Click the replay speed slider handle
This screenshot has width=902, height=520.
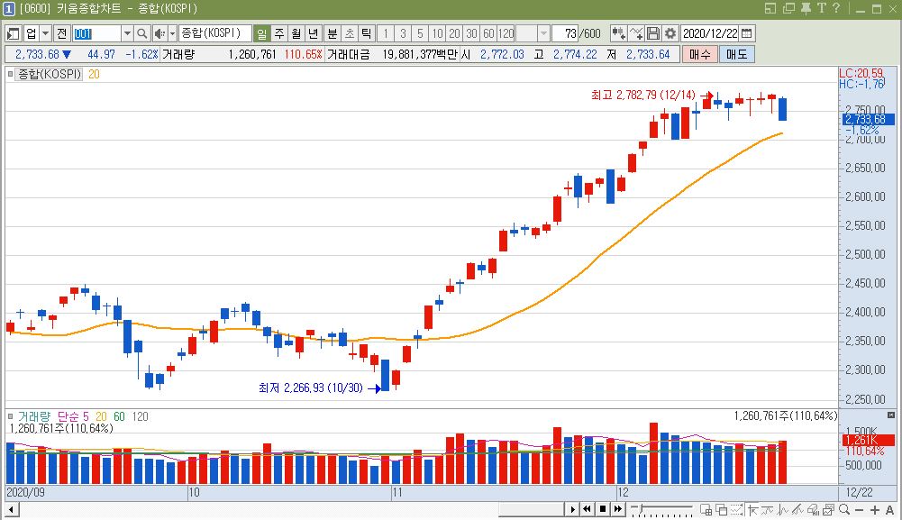click(x=641, y=508)
